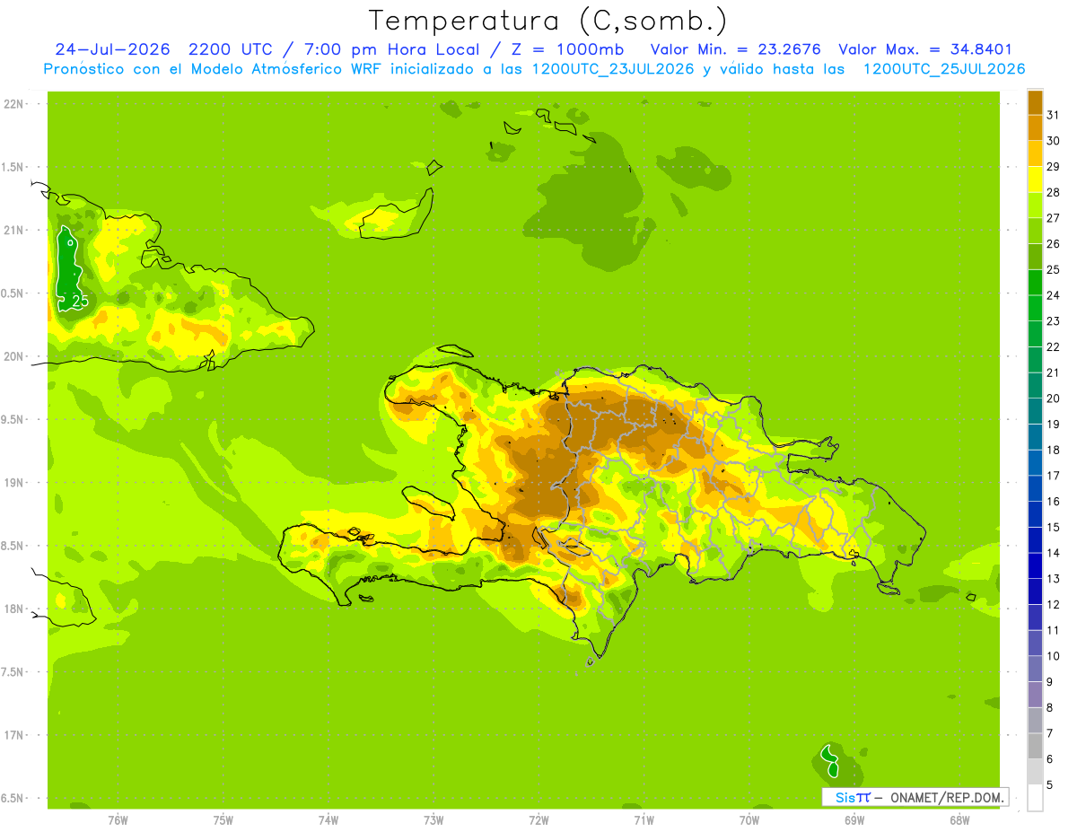1077x832 pixels.
Task: Click the '18N' latitude label
Action: [x=13, y=609]
